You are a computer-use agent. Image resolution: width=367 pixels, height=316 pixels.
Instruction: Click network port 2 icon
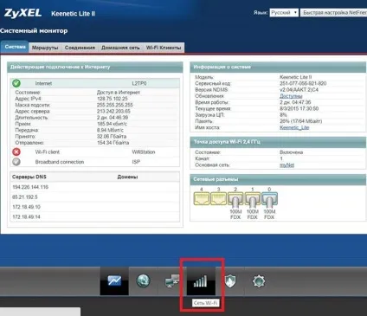235,200
